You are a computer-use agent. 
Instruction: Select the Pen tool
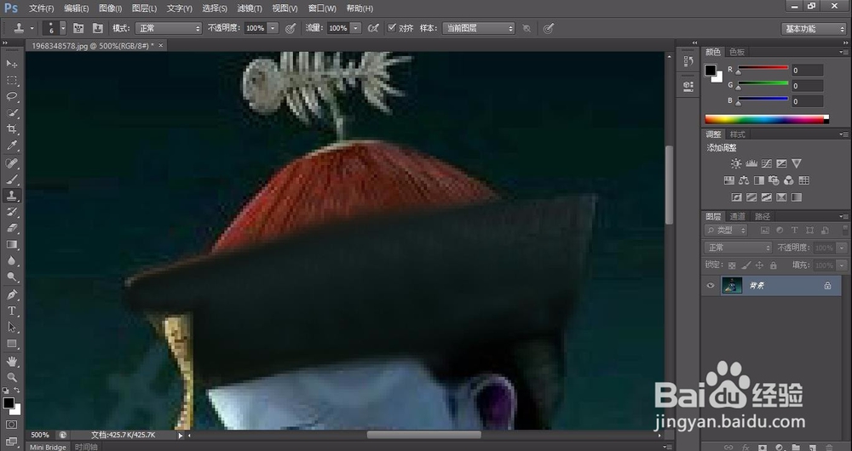pyautogui.click(x=11, y=295)
